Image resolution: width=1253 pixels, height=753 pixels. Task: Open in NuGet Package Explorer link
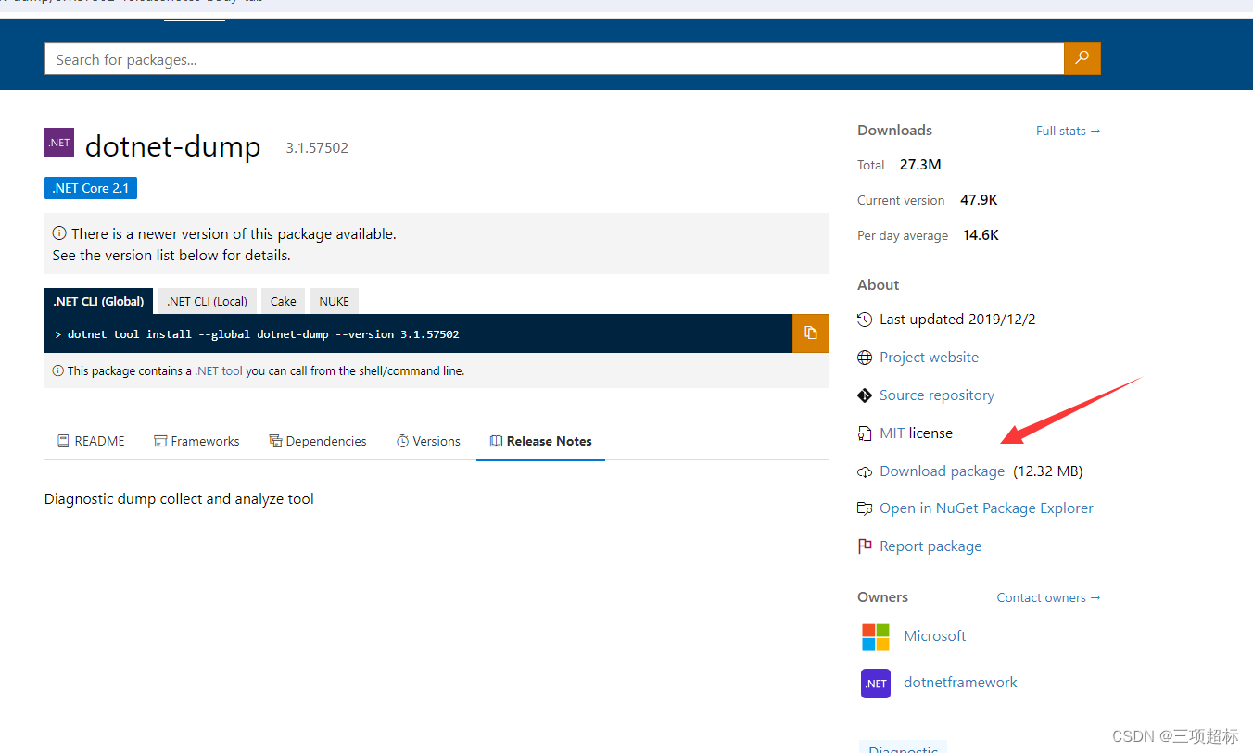986,508
